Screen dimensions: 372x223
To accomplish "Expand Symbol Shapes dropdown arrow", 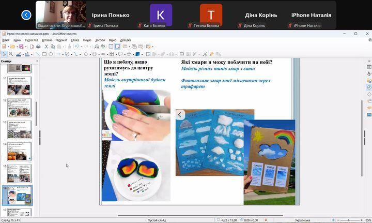I will click(99, 54).
